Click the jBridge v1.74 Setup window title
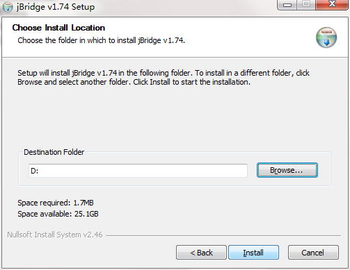350x270 pixels. click(56, 7)
